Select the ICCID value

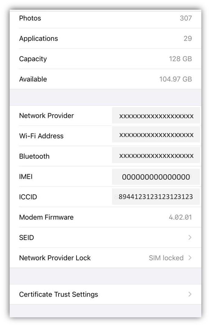click(x=156, y=197)
